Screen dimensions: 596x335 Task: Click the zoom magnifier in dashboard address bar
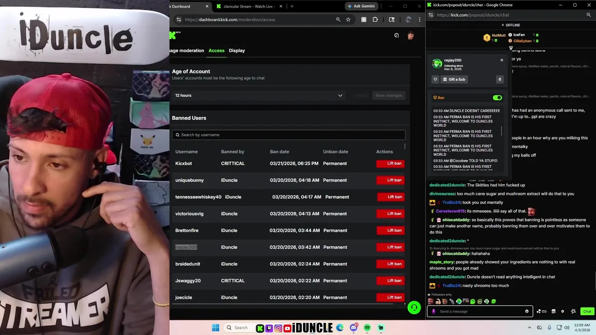(x=338, y=20)
